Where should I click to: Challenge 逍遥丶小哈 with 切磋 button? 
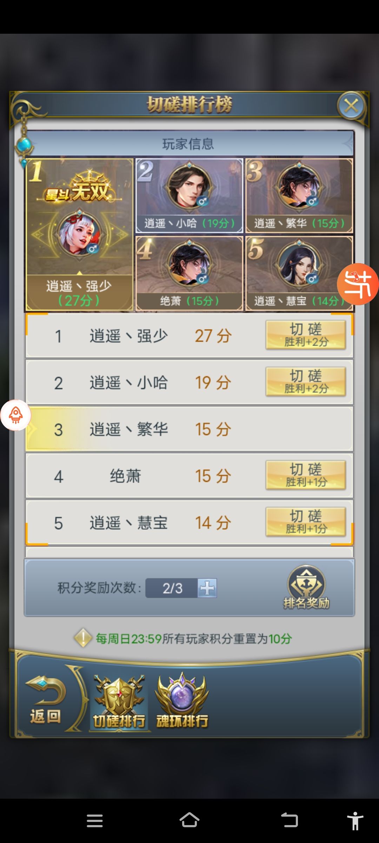tap(306, 382)
